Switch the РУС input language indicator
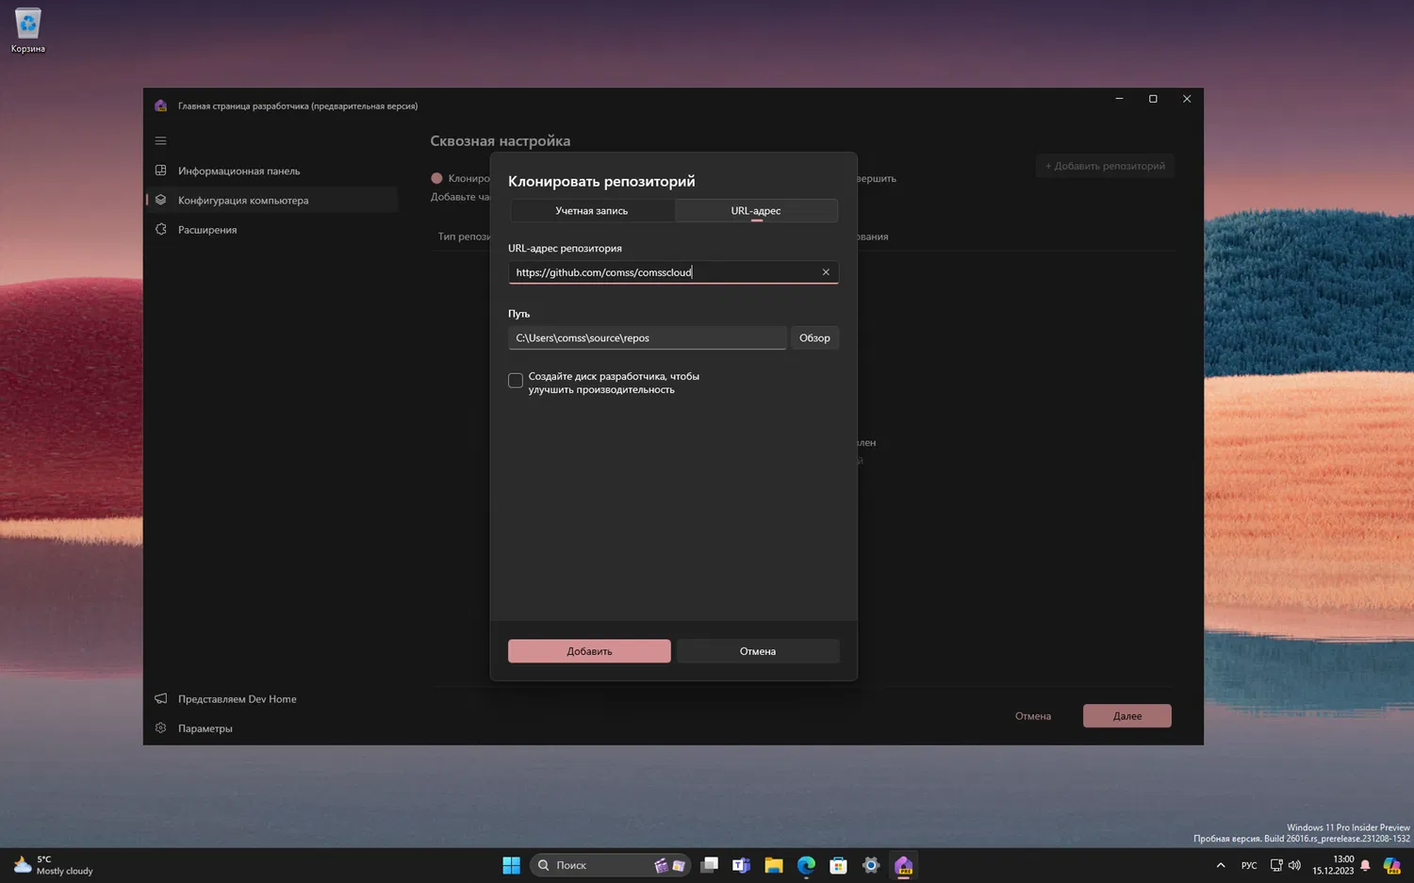The width and height of the screenshot is (1414, 883). pos(1249,865)
